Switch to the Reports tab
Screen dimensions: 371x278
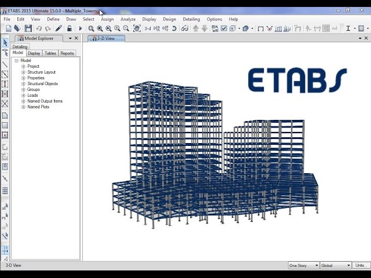[x=67, y=53]
